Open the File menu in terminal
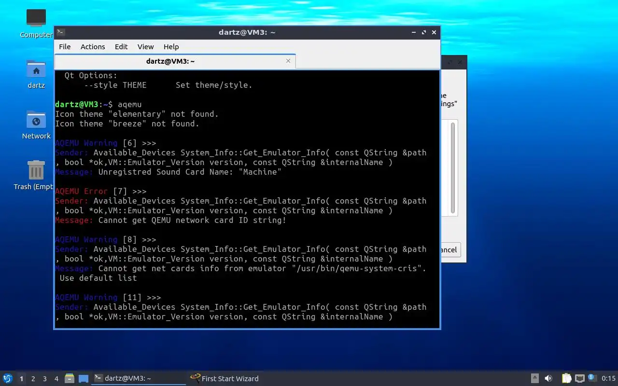618x386 pixels. 65,47
